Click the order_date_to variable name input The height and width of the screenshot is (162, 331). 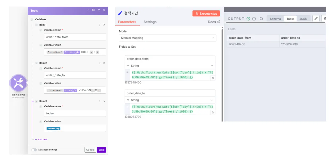click(x=75, y=75)
